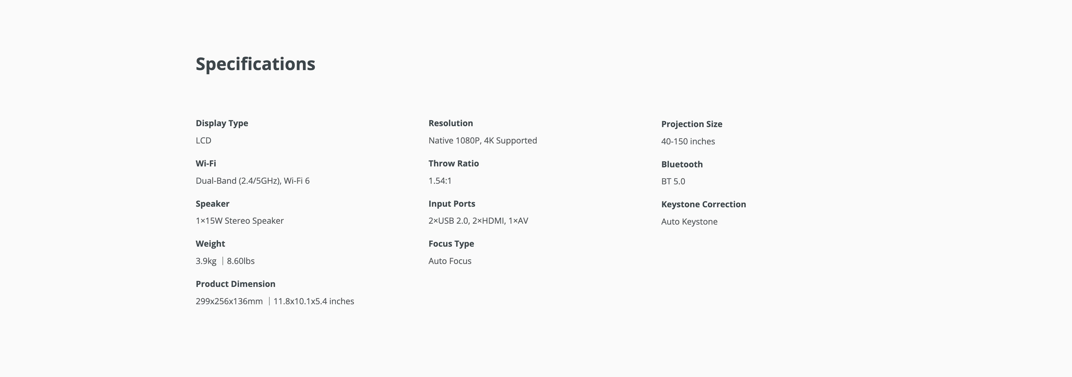Screen dimensions: 1072x377
Task: Click the Resolution label
Action: coord(451,123)
